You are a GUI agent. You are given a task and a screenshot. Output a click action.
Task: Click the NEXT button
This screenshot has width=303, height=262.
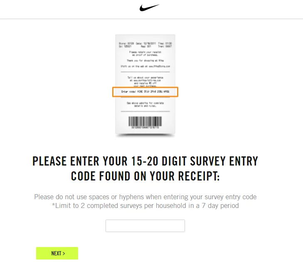[x=57, y=253]
